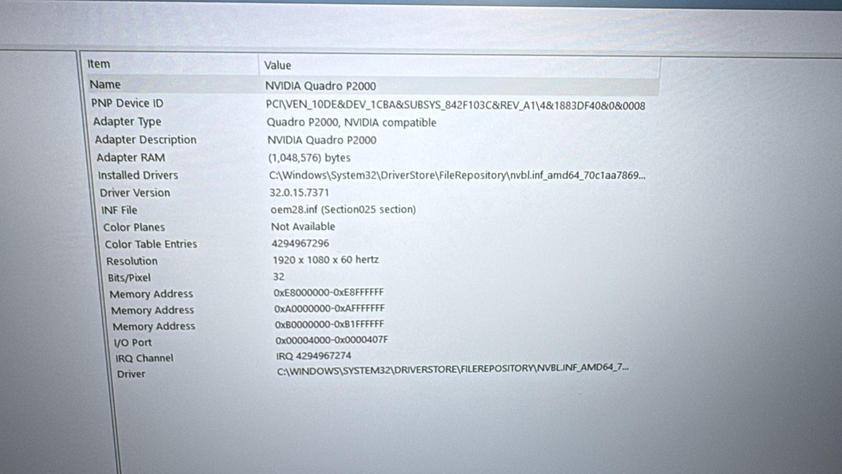Click the IRQ Channel label
Screen dimensions: 842x474
(x=145, y=358)
